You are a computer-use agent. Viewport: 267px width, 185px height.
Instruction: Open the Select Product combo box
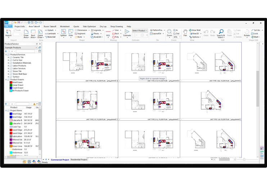(140, 30)
